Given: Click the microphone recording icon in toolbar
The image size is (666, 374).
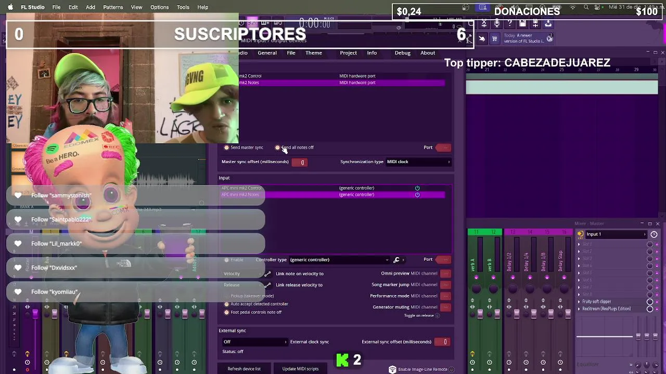Looking at the screenshot, I should click(x=496, y=23).
